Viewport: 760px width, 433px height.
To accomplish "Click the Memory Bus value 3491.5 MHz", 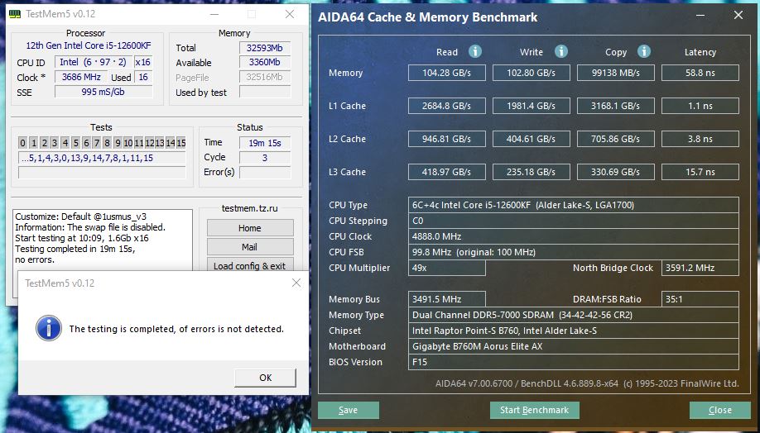I will (447, 299).
